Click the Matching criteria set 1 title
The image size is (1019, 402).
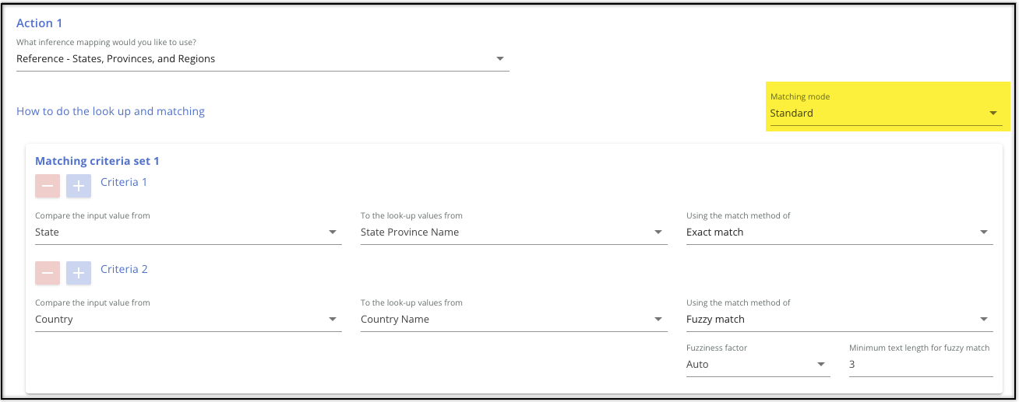(x=97, y=161)
